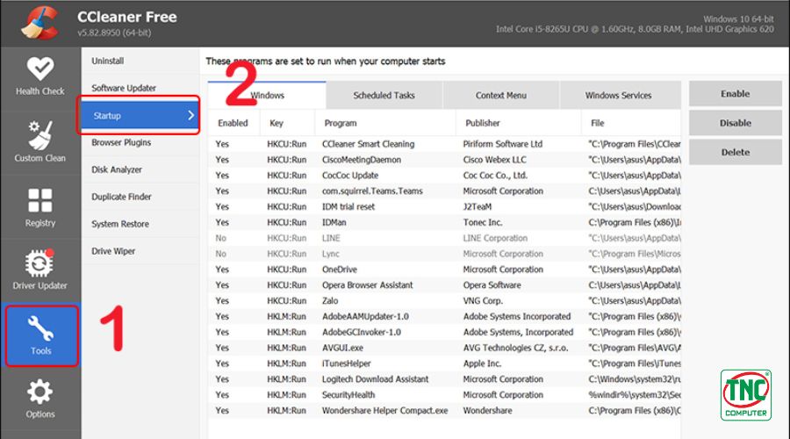Sort by Publisher column header

519,123
